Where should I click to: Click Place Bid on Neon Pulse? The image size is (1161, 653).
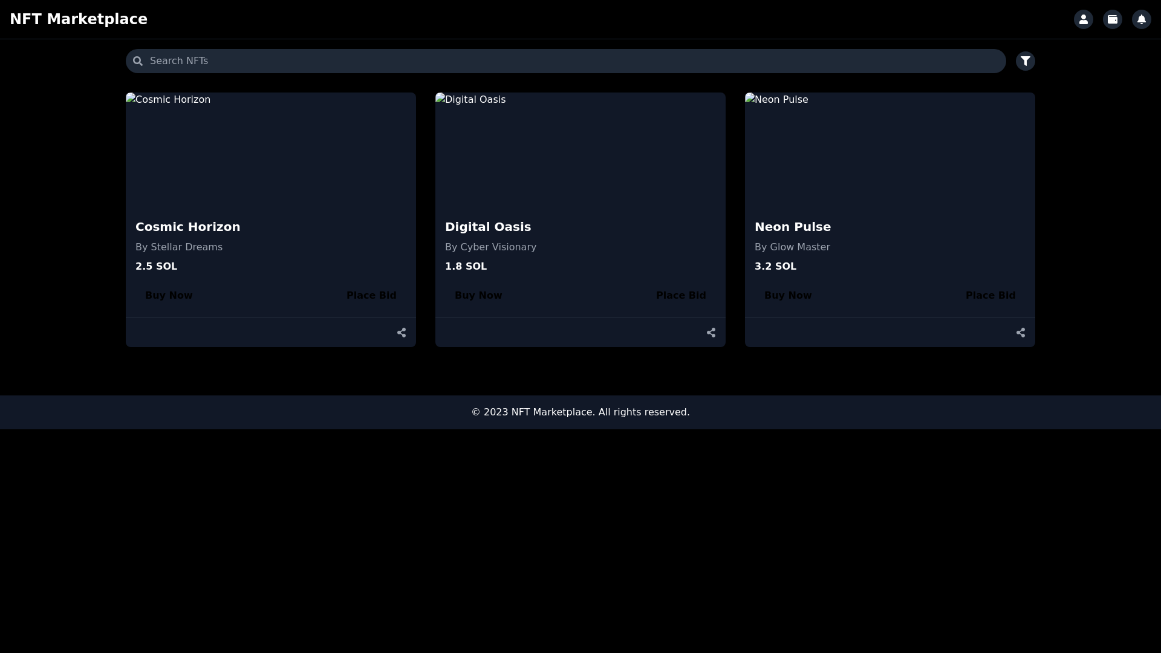click(x=991, y=295)
